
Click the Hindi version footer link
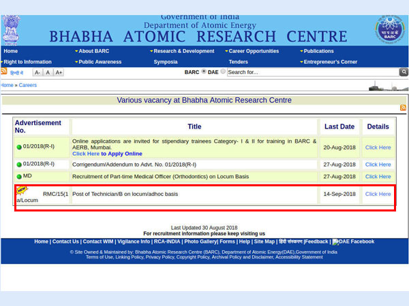tap(290, 241)
